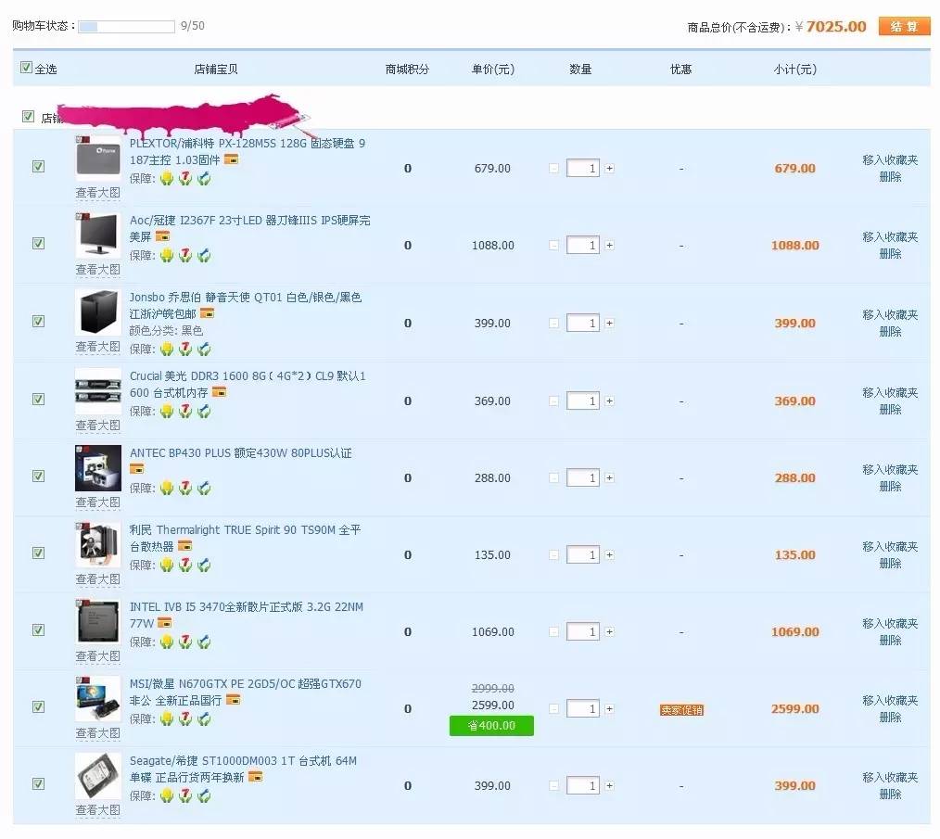
Task: Click 查看大图 under the Crucial memory image
Action: click(x=97, y=426)
